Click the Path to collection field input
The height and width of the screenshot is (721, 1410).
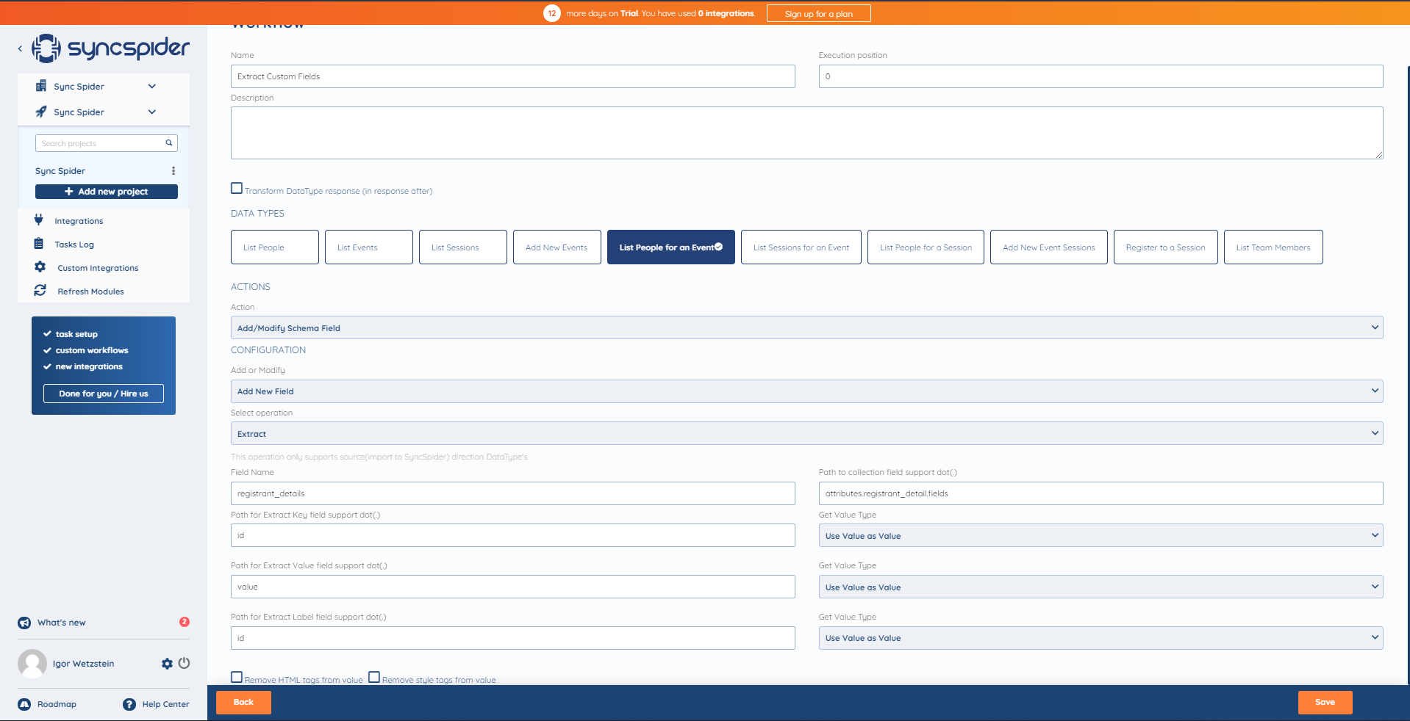click(x=1101, y=493)
